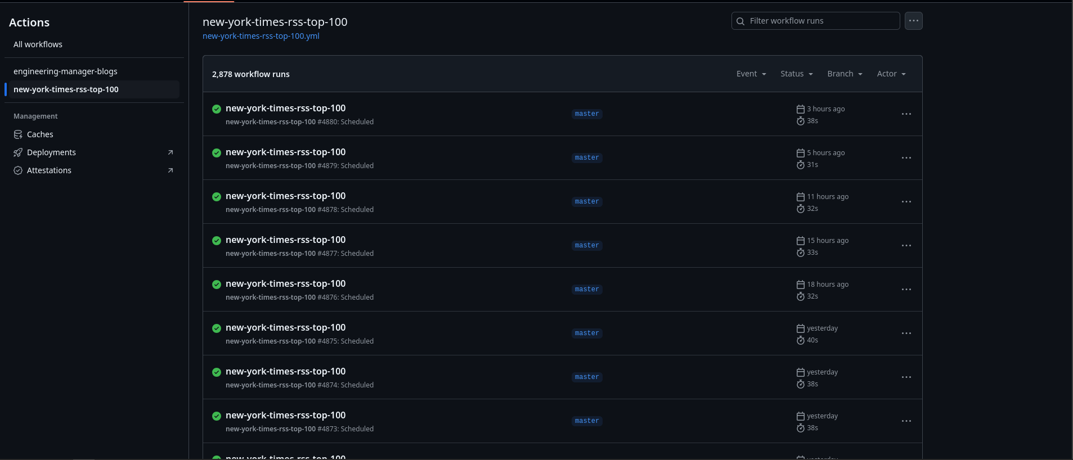The image size is (1073, 460).
Task: Click master branch label on run #4877
Action: pos(587,246)
